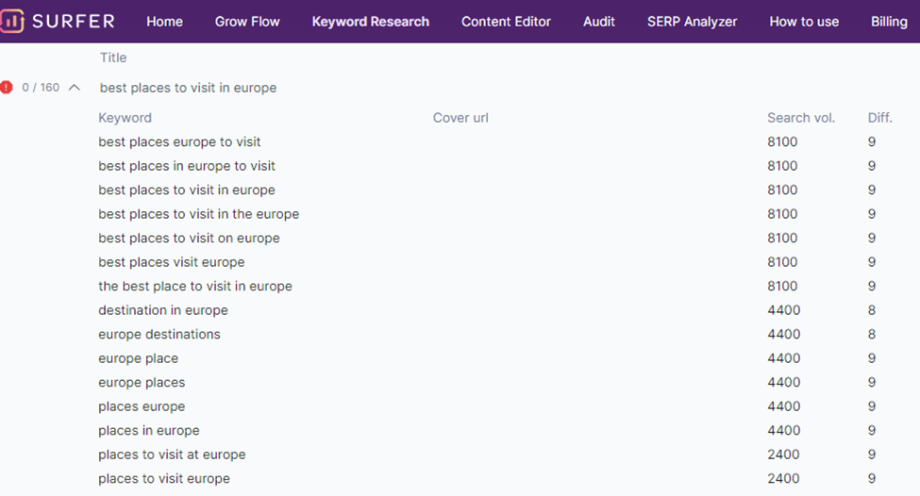Open SERP Analyzer
Screen dimensions: 920x496
(692, 22)
